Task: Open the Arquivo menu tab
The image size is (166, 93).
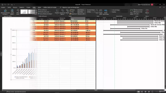Action: 3,7
